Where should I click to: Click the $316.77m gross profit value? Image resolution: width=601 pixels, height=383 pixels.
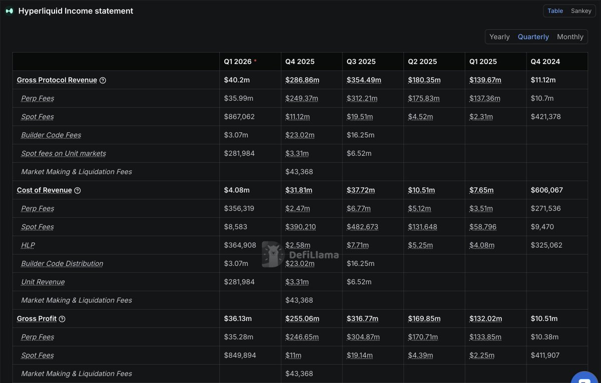point(363,319)
